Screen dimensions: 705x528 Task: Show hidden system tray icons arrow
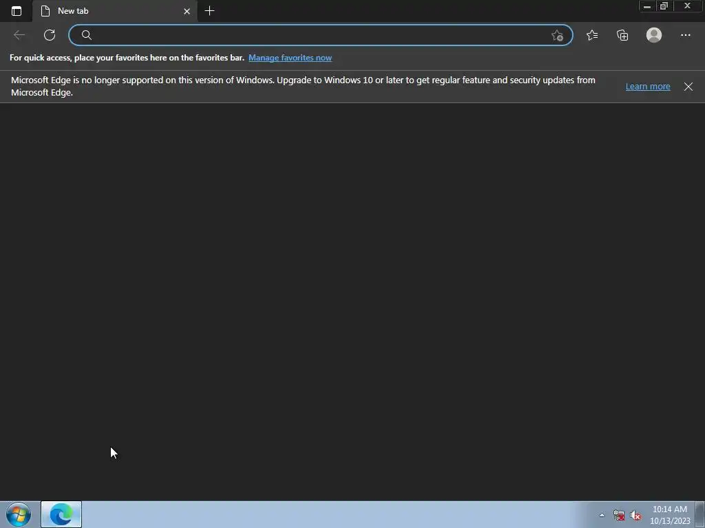coord(602,515)
